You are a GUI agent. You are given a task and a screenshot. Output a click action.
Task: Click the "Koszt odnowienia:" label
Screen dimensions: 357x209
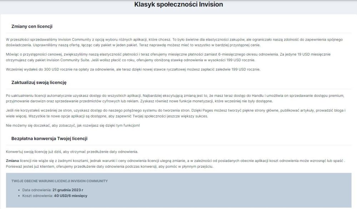(37, 195)
